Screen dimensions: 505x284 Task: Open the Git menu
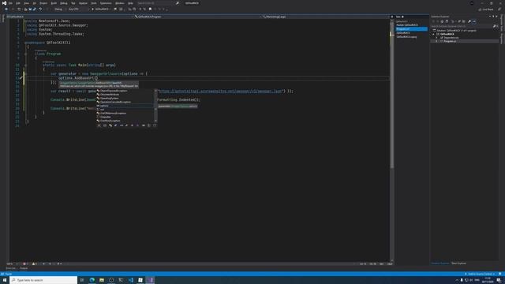point(34,3)
